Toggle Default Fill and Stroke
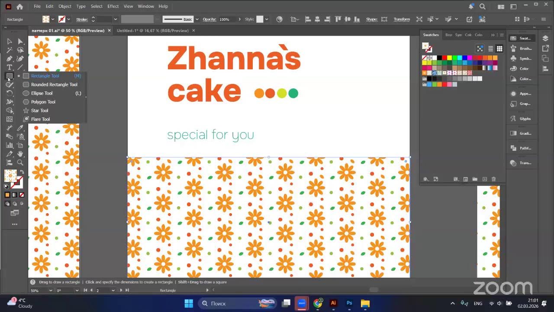Image resolution: width=554 pixels, height=312 pixels. coord(6,186)
